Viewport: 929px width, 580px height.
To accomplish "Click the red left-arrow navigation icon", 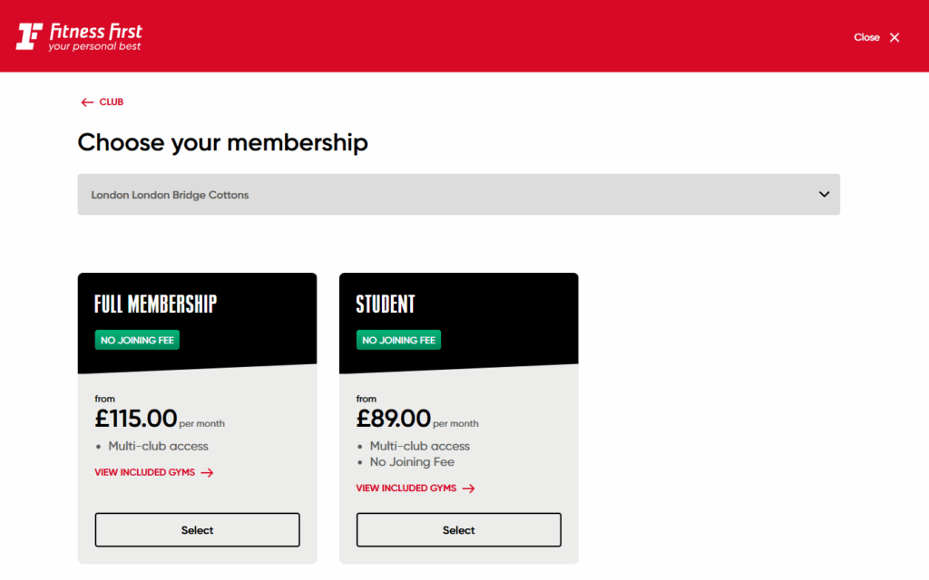I will [x=86, y=102].
